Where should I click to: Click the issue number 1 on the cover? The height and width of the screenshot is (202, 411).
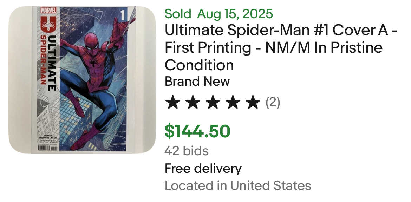123,16
